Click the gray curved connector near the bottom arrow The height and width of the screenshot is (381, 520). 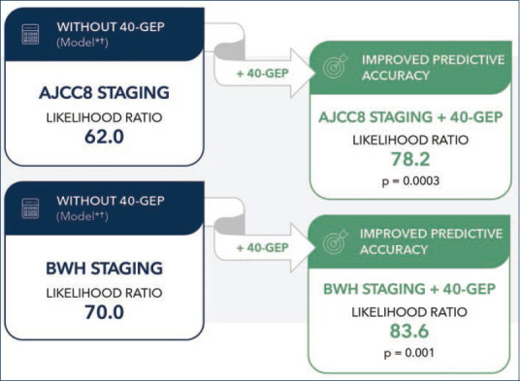(230, 224)
